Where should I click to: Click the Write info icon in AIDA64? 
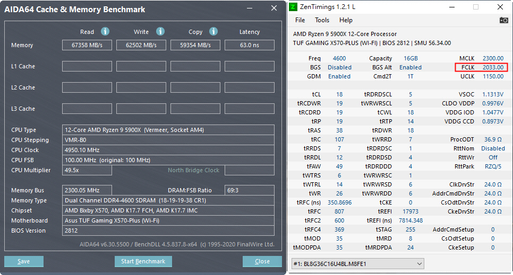(160, 31)
